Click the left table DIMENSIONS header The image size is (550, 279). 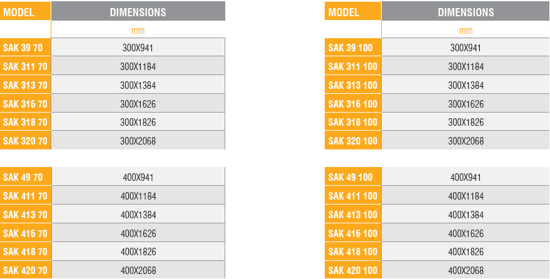click(138, 11)
